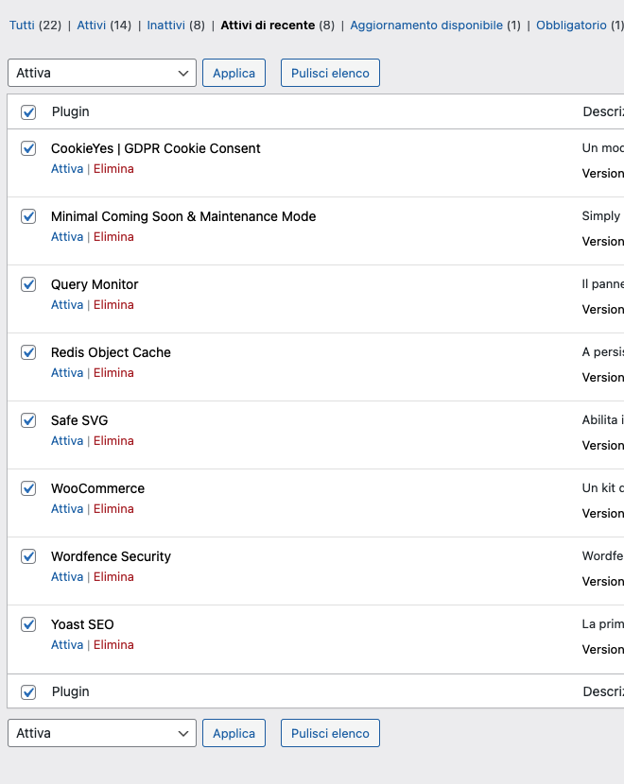The width and height of the screenshot is (624, 784).
Task: Switch to the Inattivi filter
Action: [x=165, y=26]
